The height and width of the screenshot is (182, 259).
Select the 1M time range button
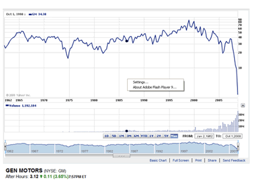(x=122, y=136)
